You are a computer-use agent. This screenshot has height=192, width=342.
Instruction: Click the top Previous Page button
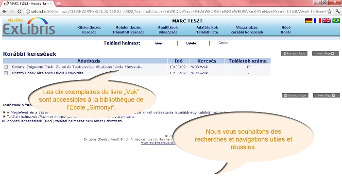pos(294,53)
